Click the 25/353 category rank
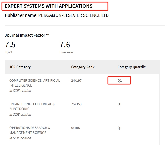This screenshot has height=148, width=168. pyautogui.click(x=76, y=104)
